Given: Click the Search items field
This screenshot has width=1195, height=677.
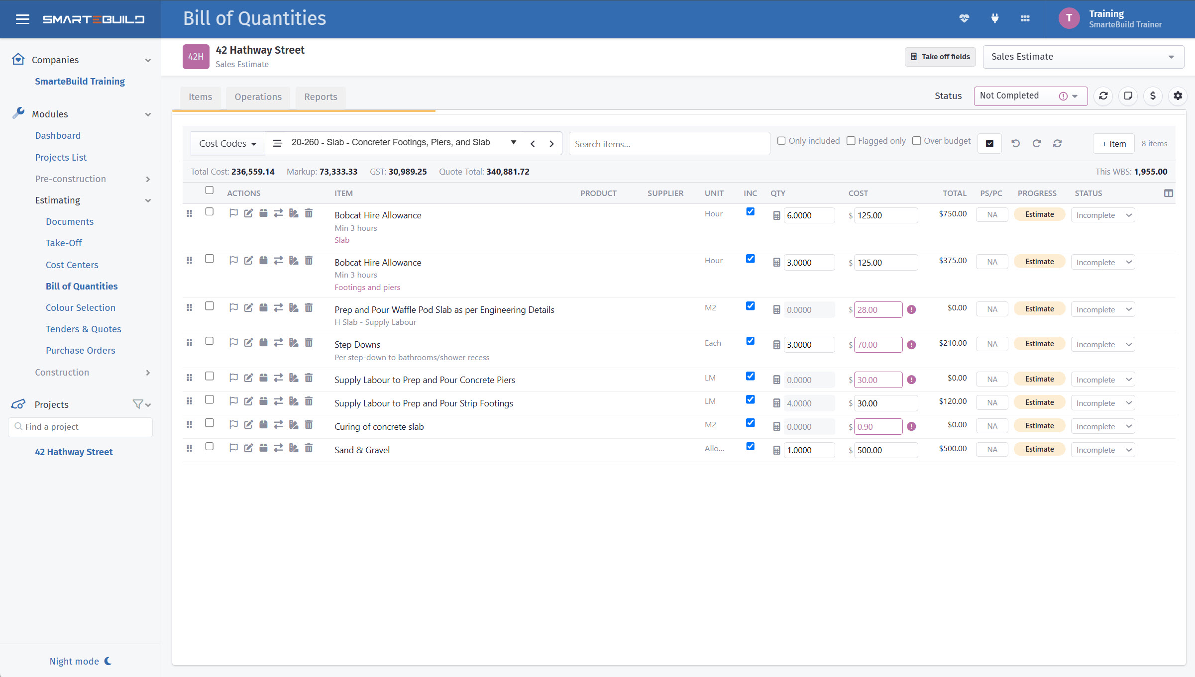Looking at the screenshot, I should tap(669, 144).
